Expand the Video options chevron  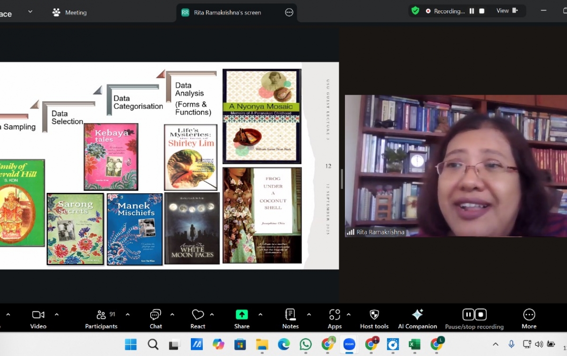click(57, 315)
